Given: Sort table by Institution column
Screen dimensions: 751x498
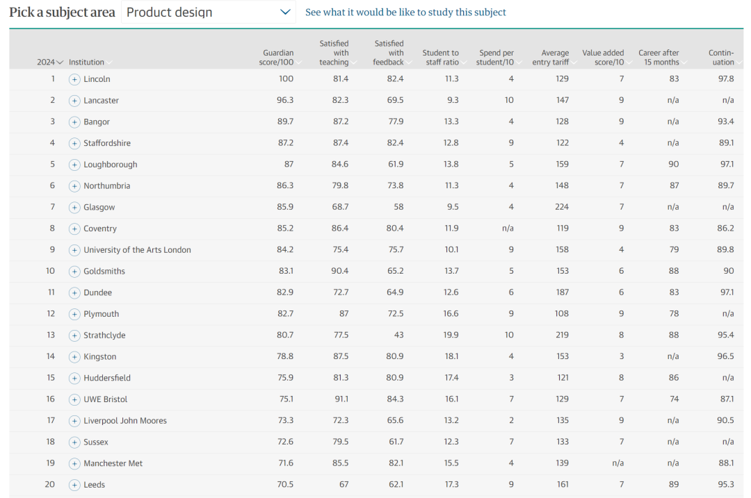Looking at the screenshot, I should coord(90,63).
